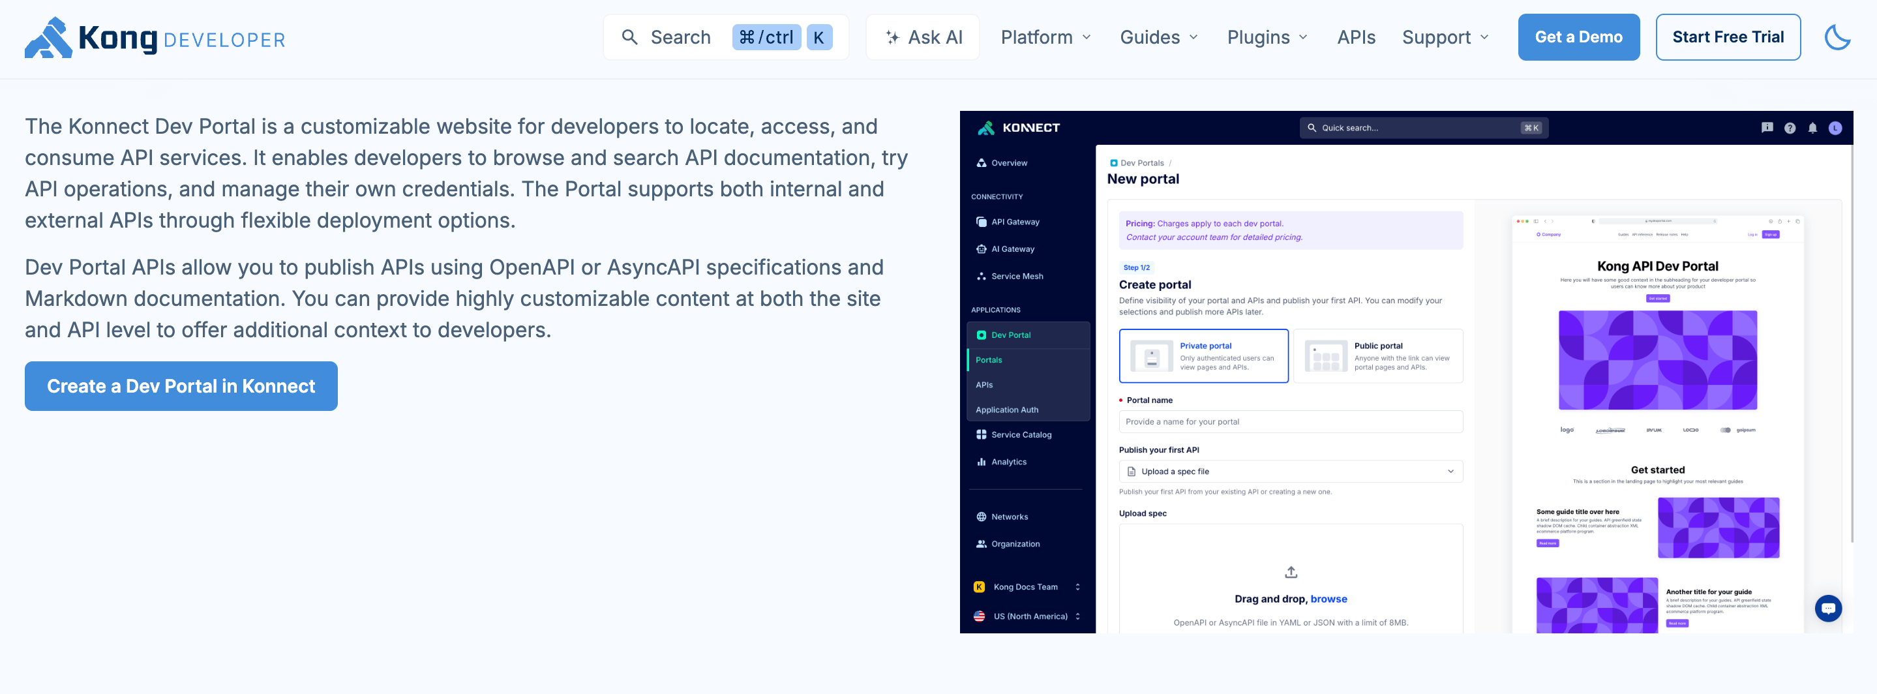Screen dimensions: 1877x694
Task: Switch to the Portals sidebar tab
Action: pos(989,359)
